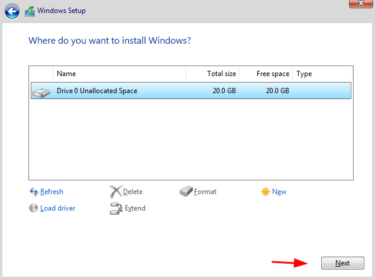Click the Format drive icon

tap(186, 192)
